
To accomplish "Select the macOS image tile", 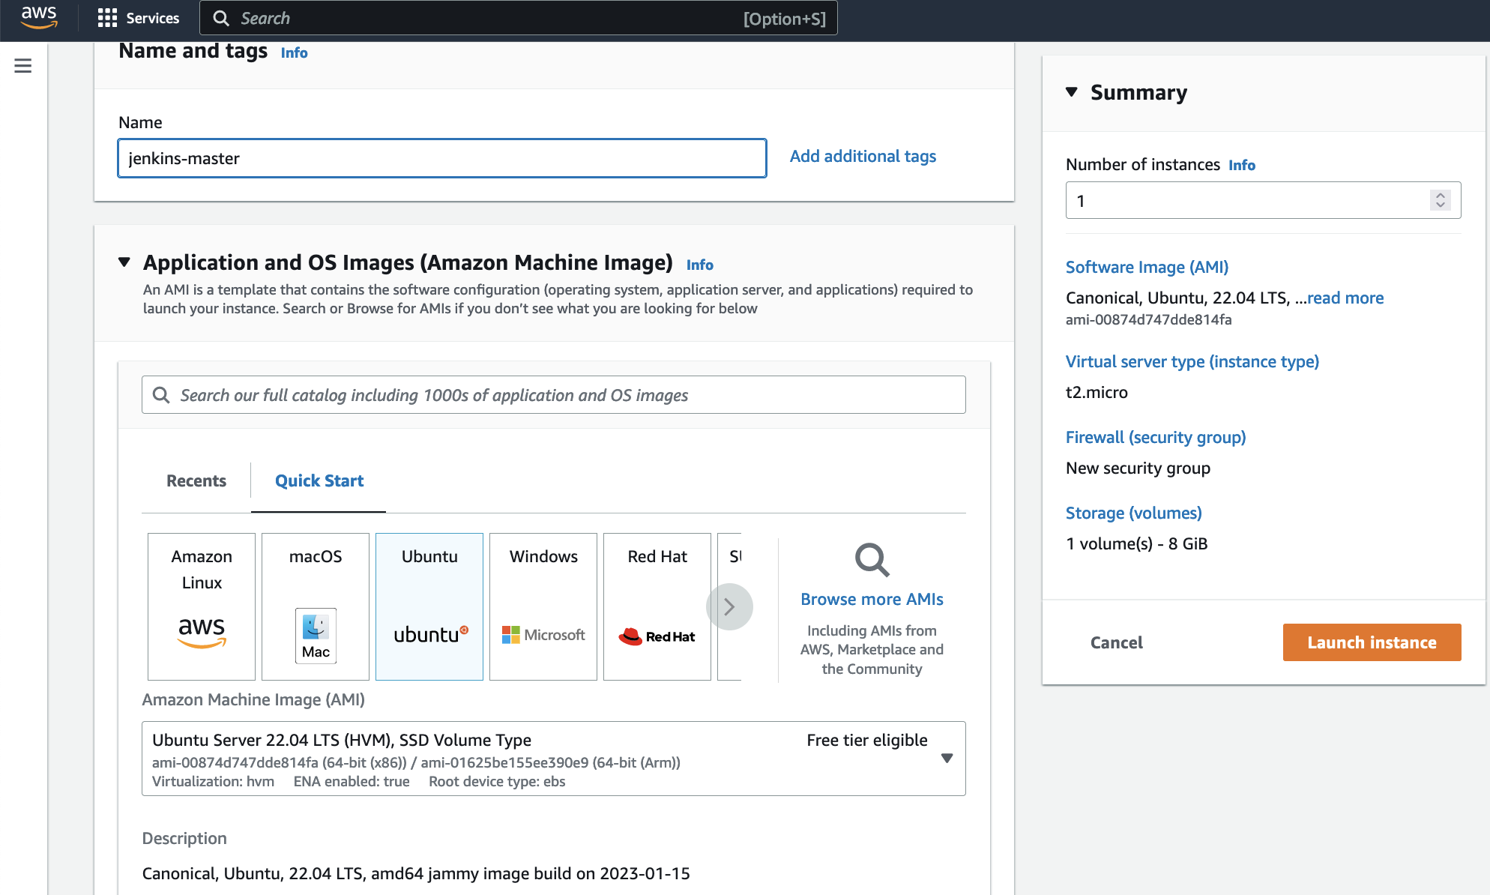I will [315, 606].
